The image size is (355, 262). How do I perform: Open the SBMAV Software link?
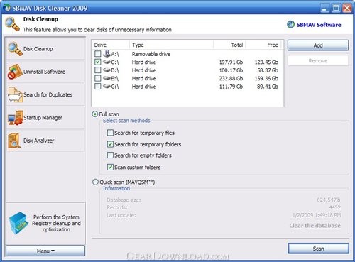point(319,25)
